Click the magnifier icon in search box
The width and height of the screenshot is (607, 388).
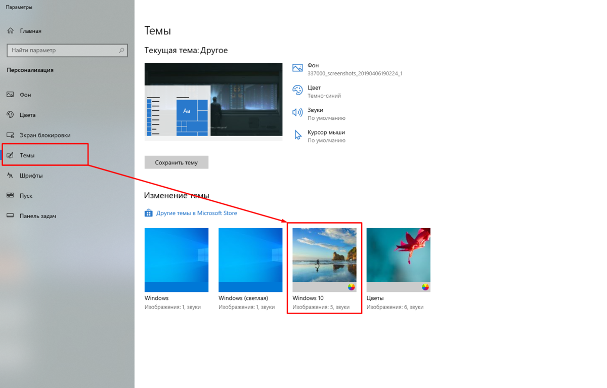121,51
